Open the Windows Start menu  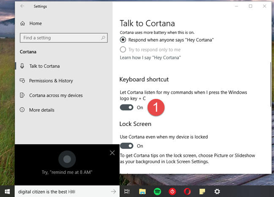point(7,192)
